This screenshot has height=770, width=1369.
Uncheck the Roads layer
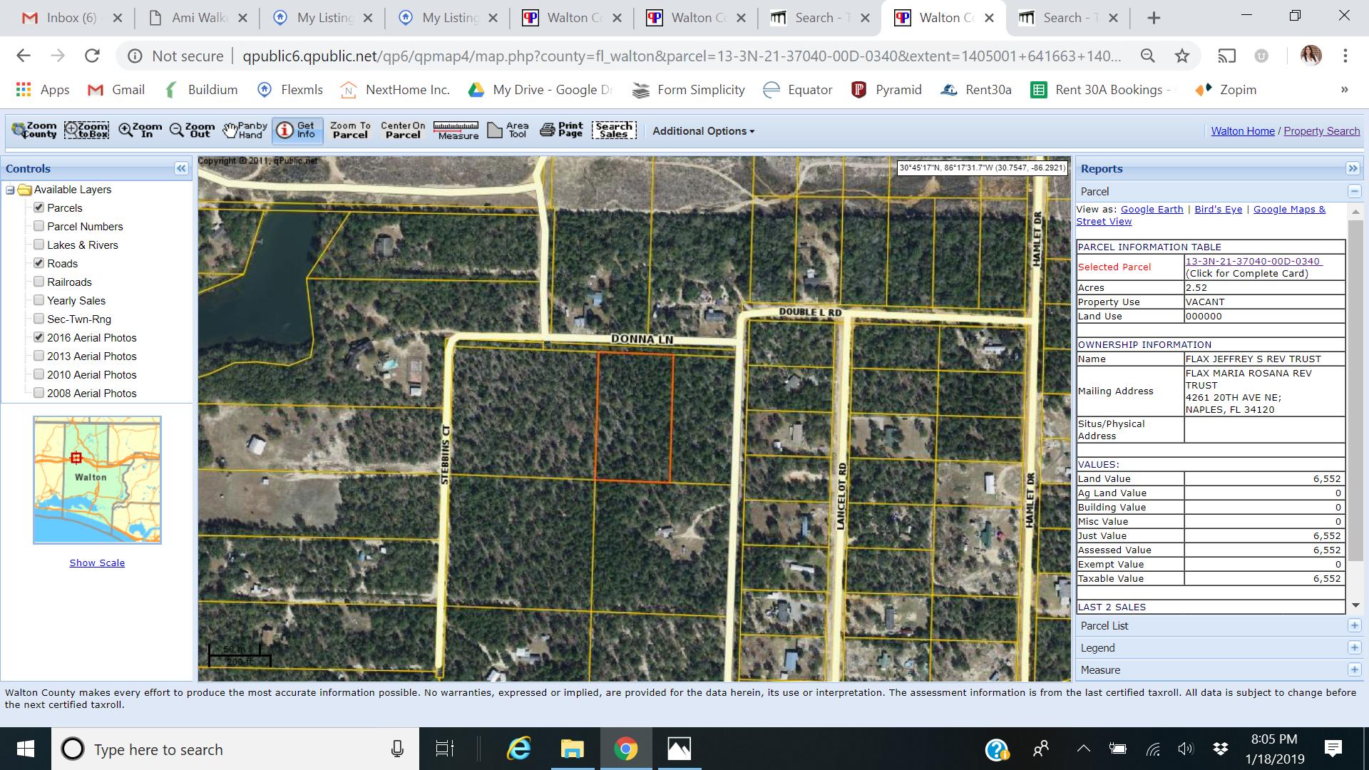point(39,263)
